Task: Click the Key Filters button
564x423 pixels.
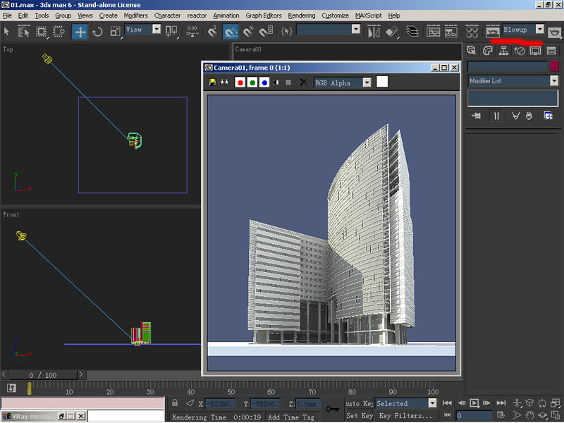Action: point(405,416)
